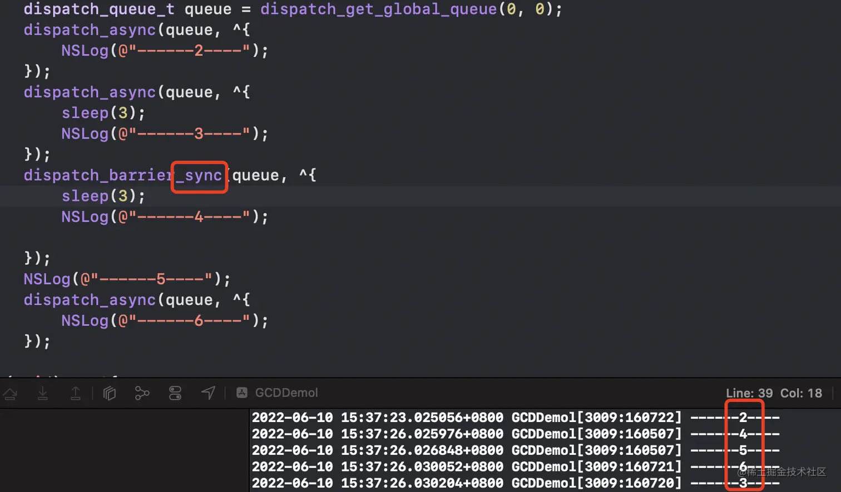This screenshot has height=492, width=841.
Task: Click the Simulate Location arrow icon
Action: pyautogui.click(x=208, y=393)
